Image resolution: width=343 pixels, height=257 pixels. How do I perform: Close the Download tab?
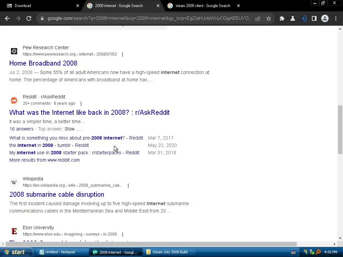[77, 6]
